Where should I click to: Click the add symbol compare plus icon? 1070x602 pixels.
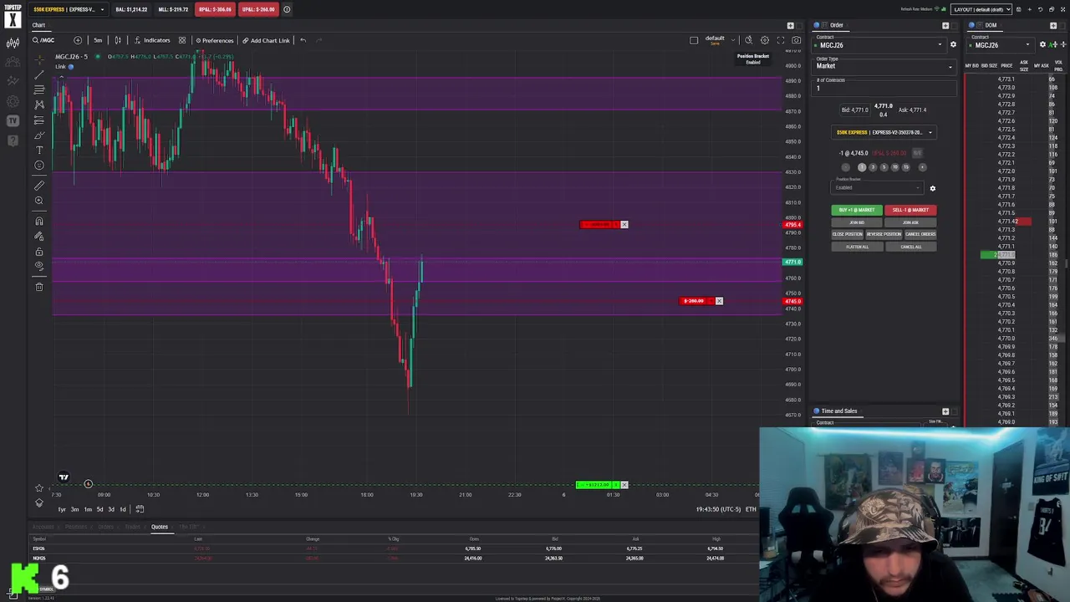point(78,40)
